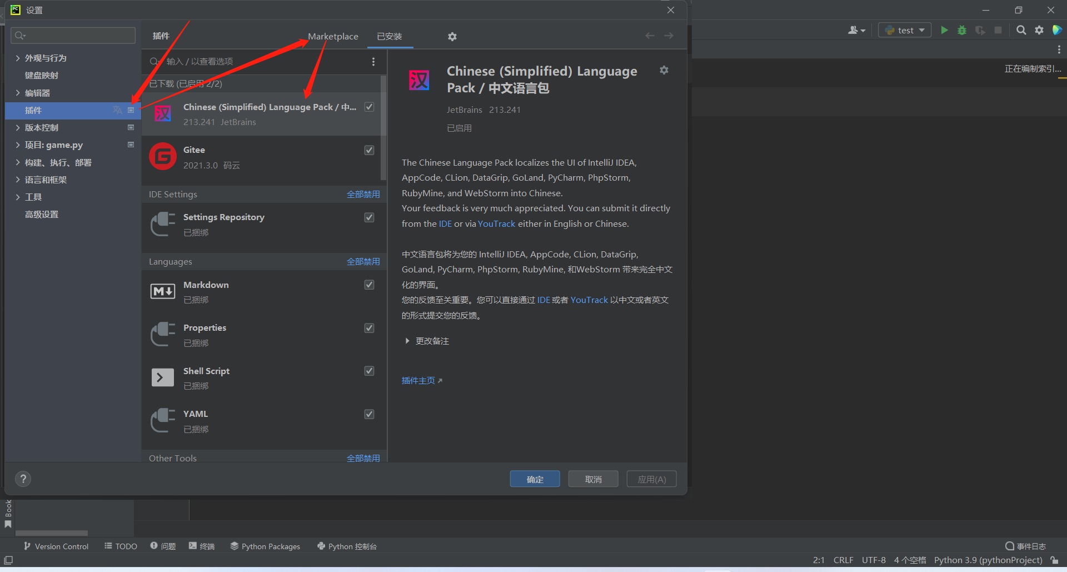Image resolution: width=1067 pixels, height=572 pixels.
Task: Switch to the Marketplace tab
Action: (333, 36)
